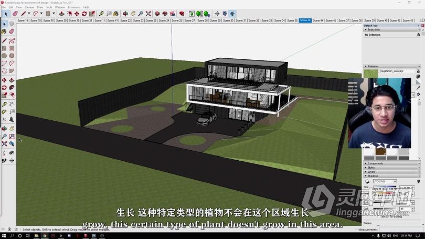Open the Camera menu
Screen dimensions: 425x239
tap(29, 7)
